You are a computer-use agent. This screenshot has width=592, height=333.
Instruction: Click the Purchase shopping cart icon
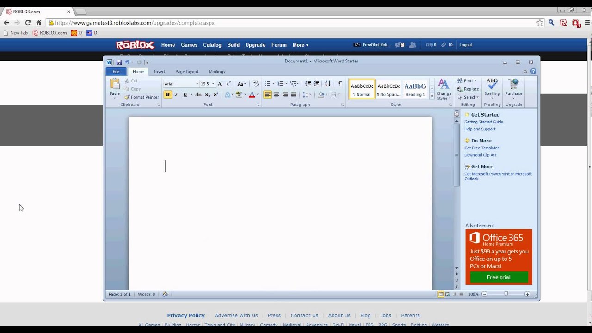pyautogui.click(x=513, y=84)
